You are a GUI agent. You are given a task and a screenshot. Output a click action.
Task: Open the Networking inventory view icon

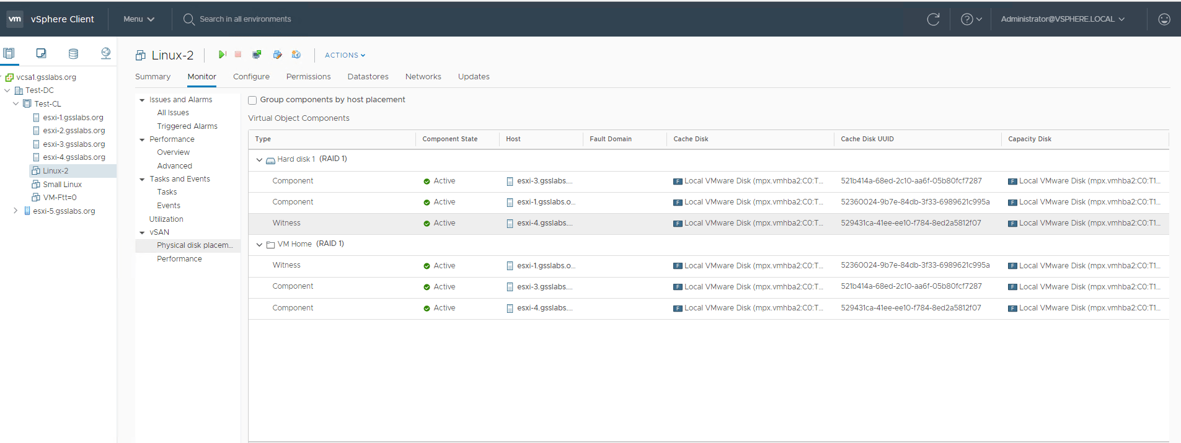(105, 53)
